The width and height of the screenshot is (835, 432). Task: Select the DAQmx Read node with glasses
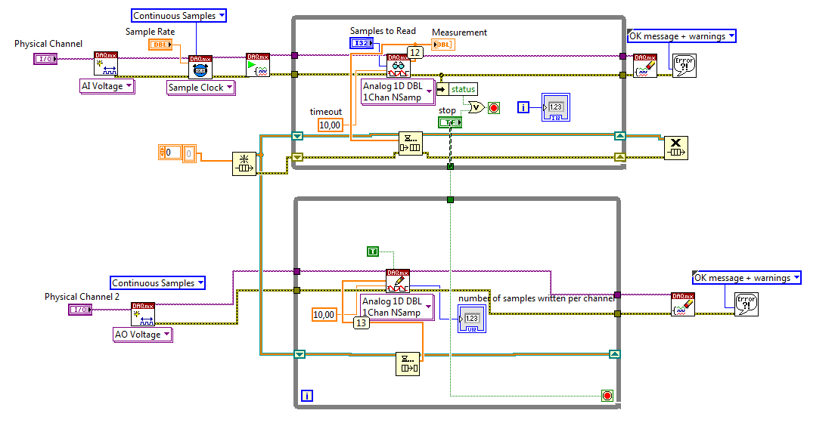pyautogui.click(x=399, y=66)
